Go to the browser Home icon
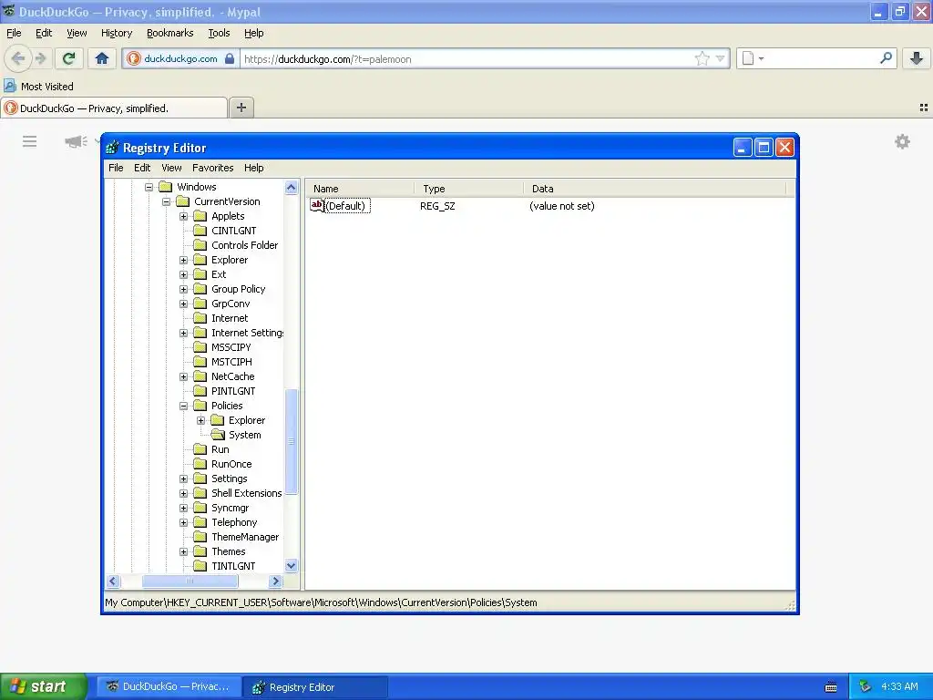933x700 pixels. (x=102, y=58)
